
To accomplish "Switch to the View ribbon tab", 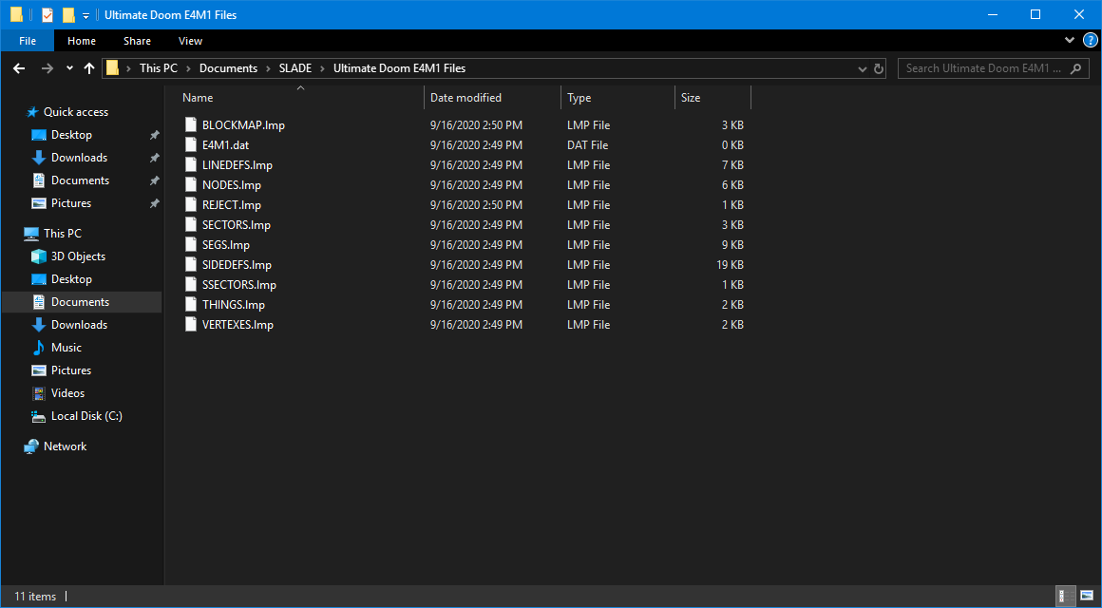I will 190,41.
